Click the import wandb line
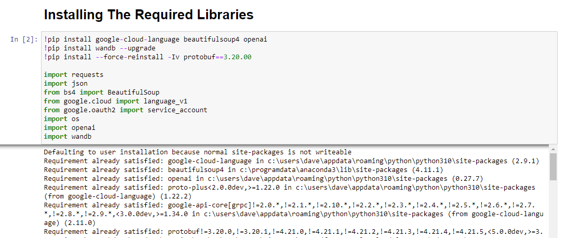Screen dimensions: 567x238 (x=67, y=137)
